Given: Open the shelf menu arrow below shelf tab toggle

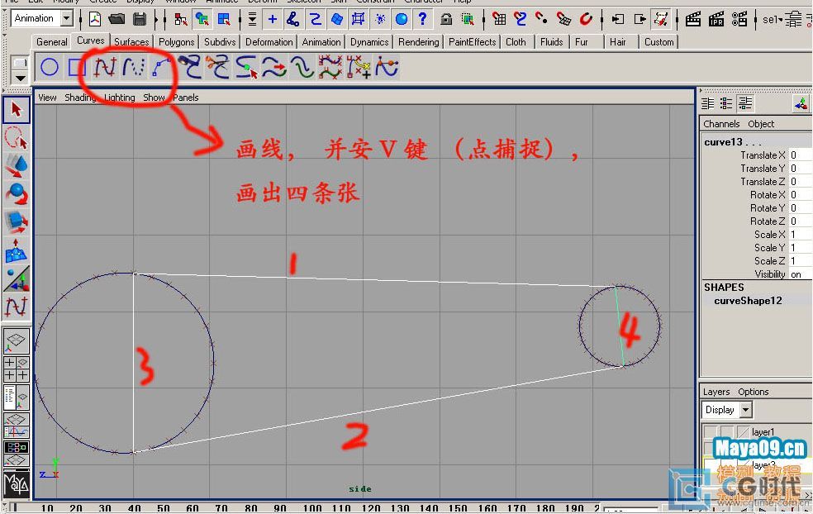Looking at the screenshot, I should (x=20, y=79).
